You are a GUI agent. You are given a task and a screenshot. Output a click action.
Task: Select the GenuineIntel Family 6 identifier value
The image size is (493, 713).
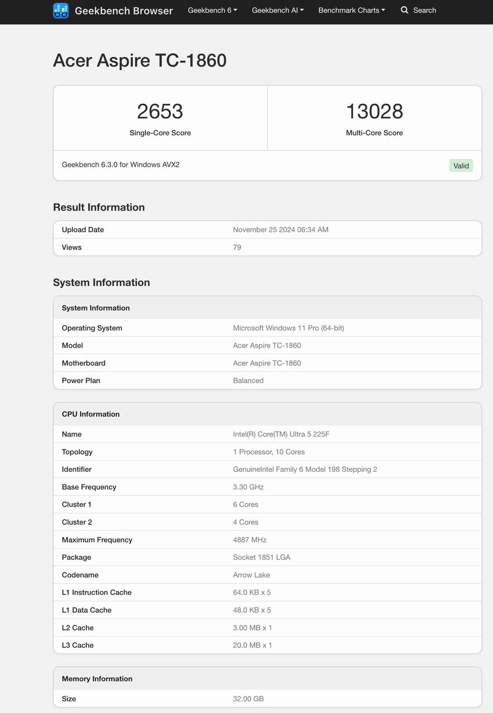pyautogui.click(x=305, y=469)
